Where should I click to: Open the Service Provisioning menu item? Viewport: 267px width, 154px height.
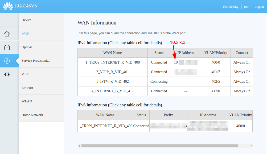(x=35, y=61)
